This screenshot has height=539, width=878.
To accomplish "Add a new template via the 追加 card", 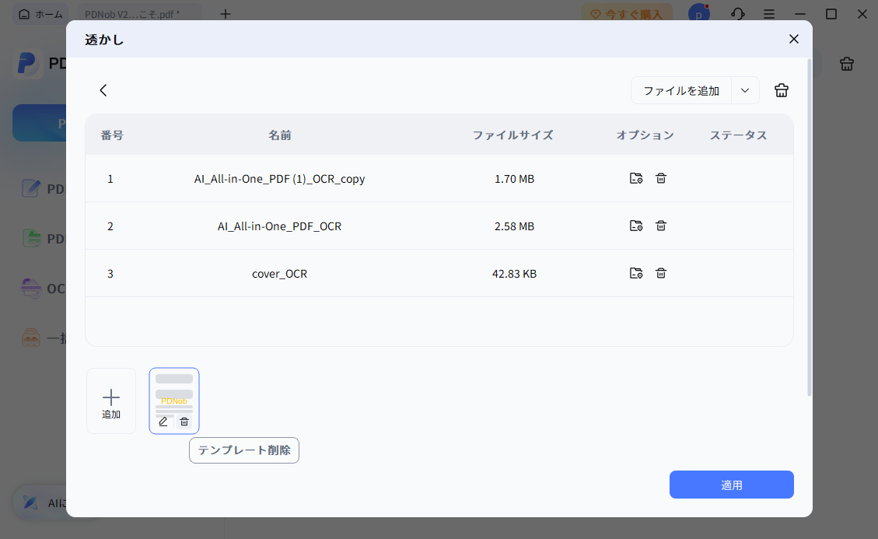I will [x=110, y=401].
